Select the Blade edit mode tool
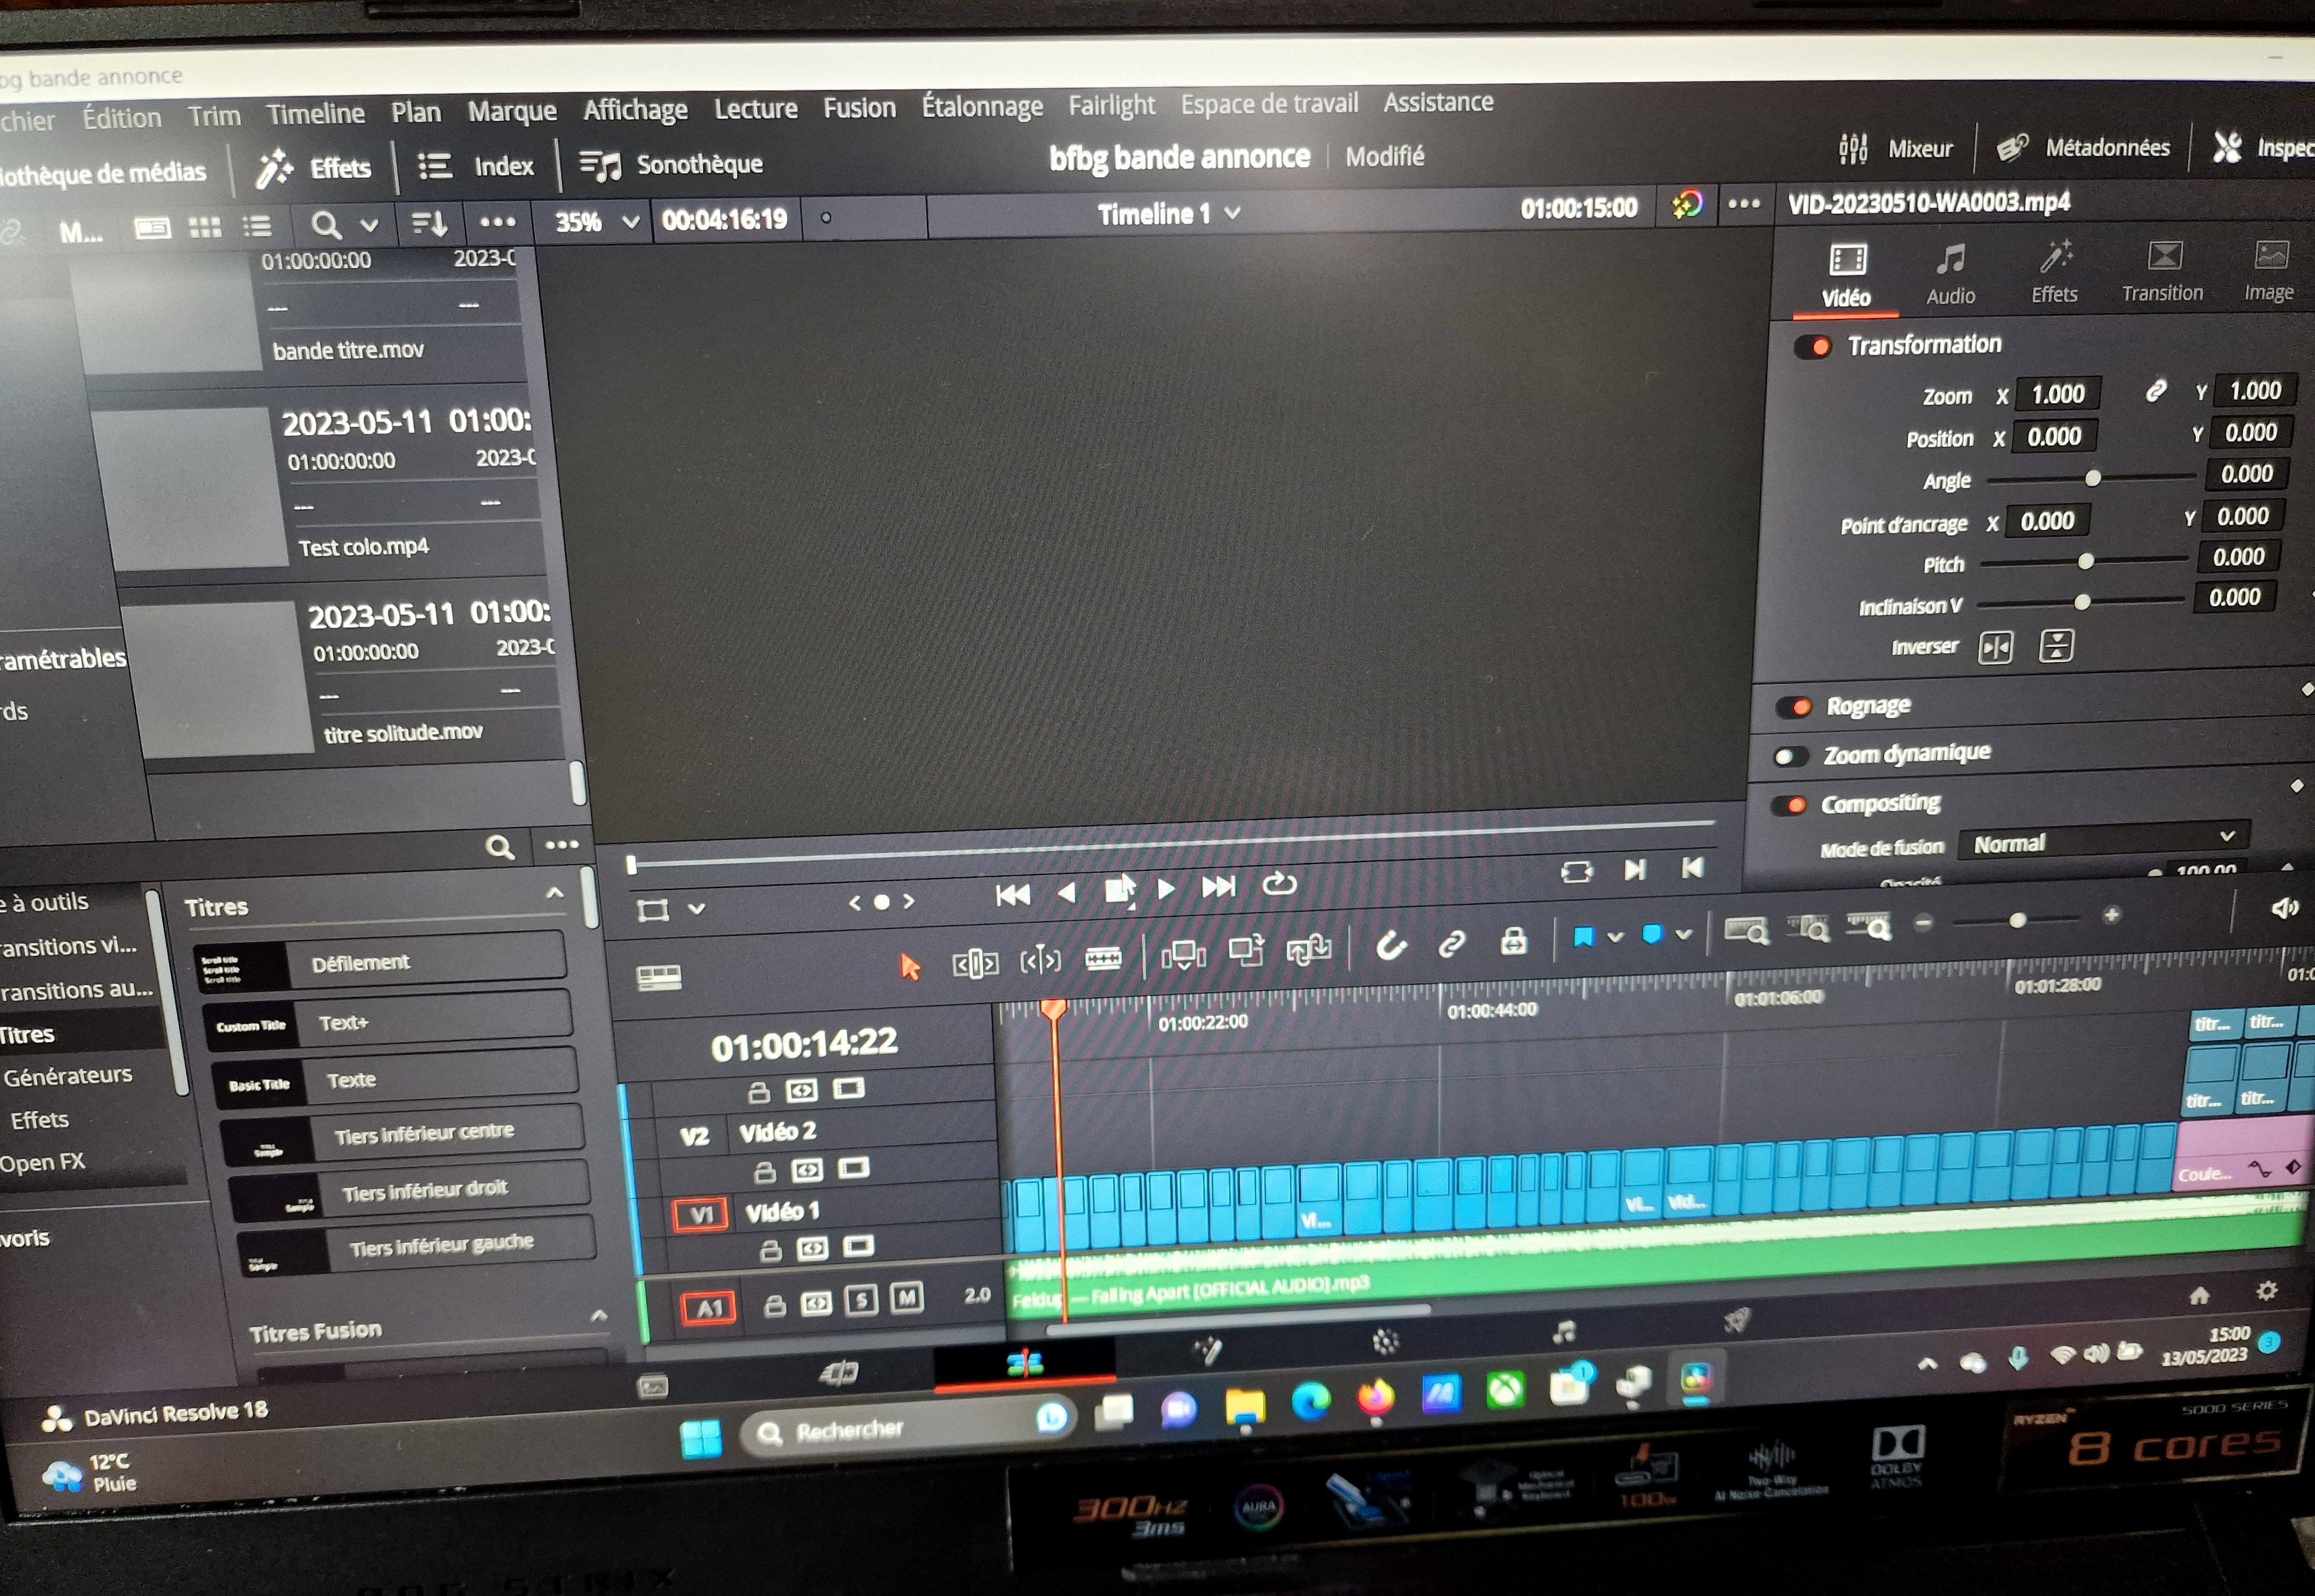The height and width of the screenshot is (1596, 2315). [1102, 960]
